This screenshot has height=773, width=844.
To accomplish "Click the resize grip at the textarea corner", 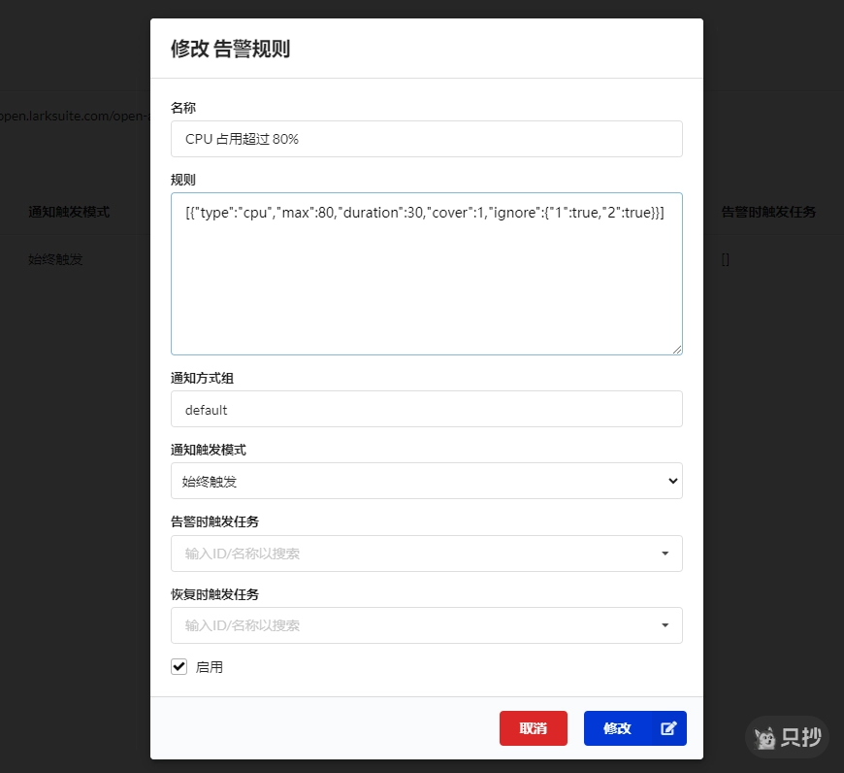I will 678,350.
